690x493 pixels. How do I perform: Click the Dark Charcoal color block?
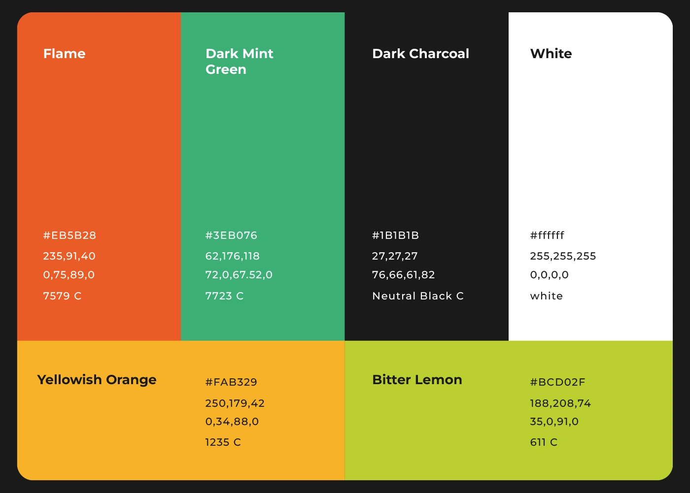click(x=426, y=176)
